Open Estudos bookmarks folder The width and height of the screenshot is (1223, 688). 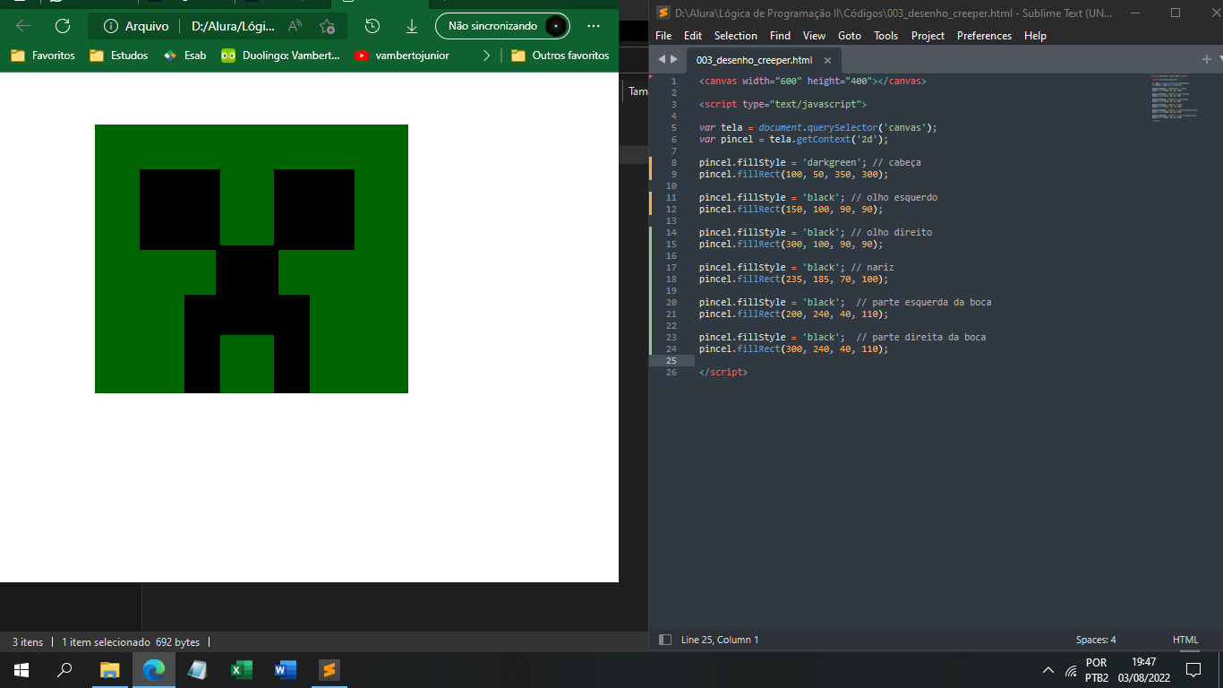tap(119, 56)
